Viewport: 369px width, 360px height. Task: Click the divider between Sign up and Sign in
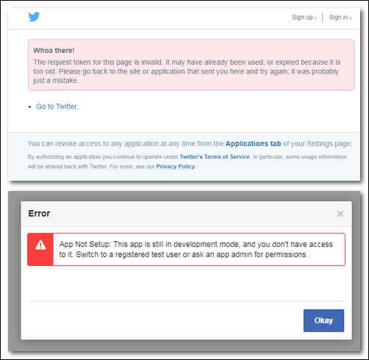pos(323,18)
